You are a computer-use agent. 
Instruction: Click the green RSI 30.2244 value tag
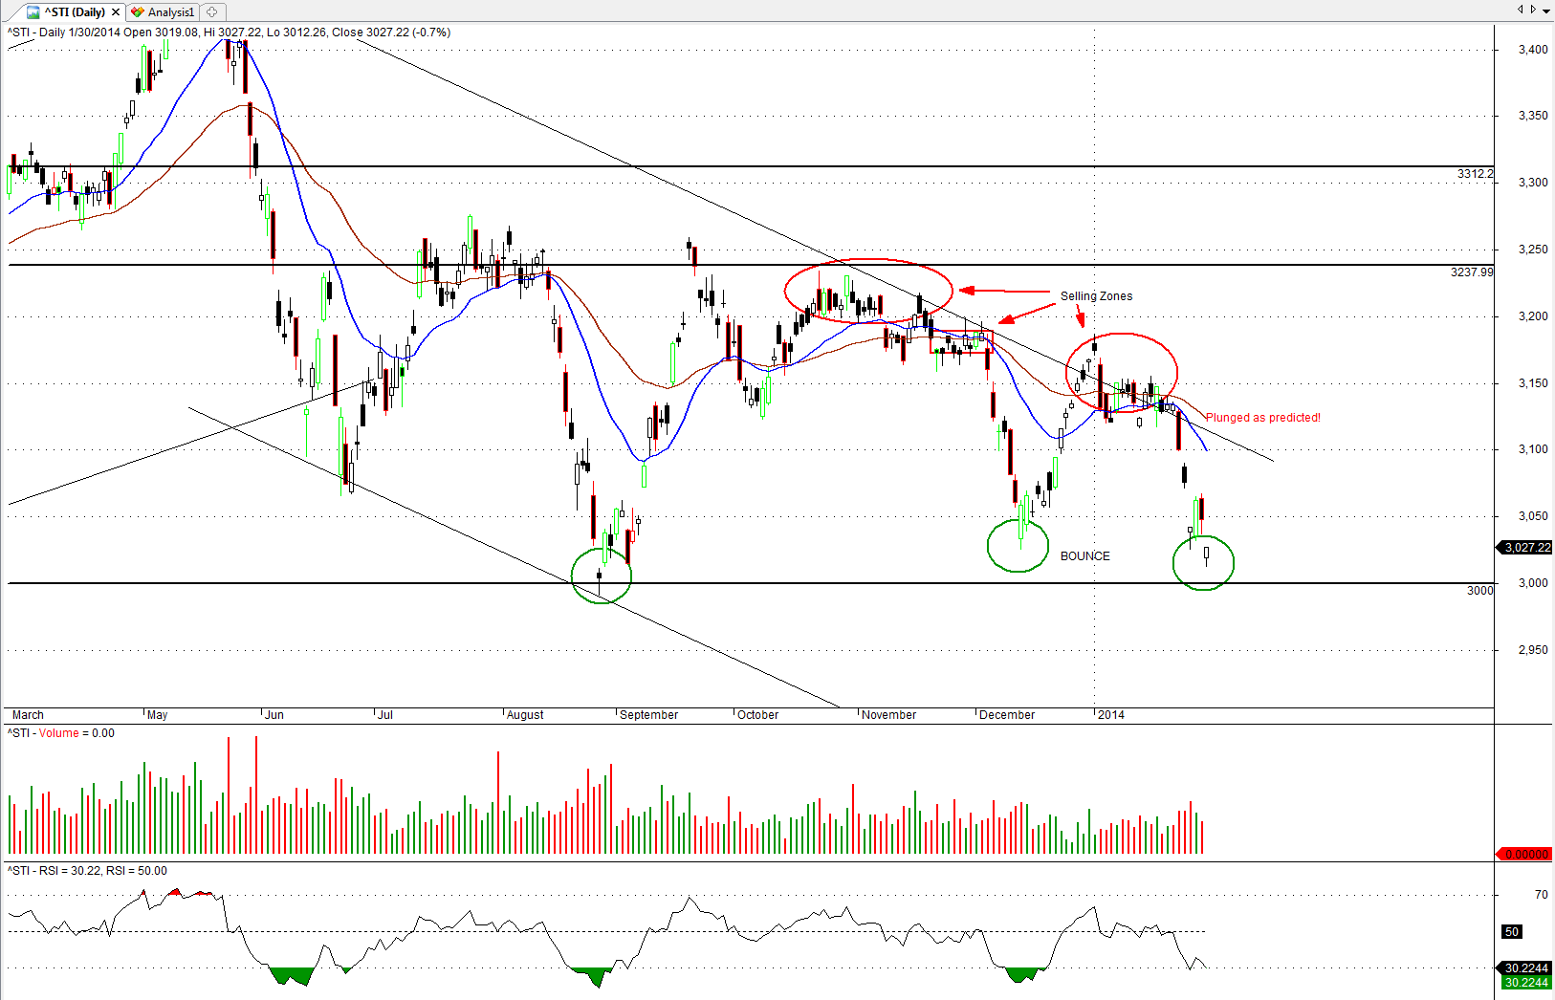click(x=1525, y=983)
